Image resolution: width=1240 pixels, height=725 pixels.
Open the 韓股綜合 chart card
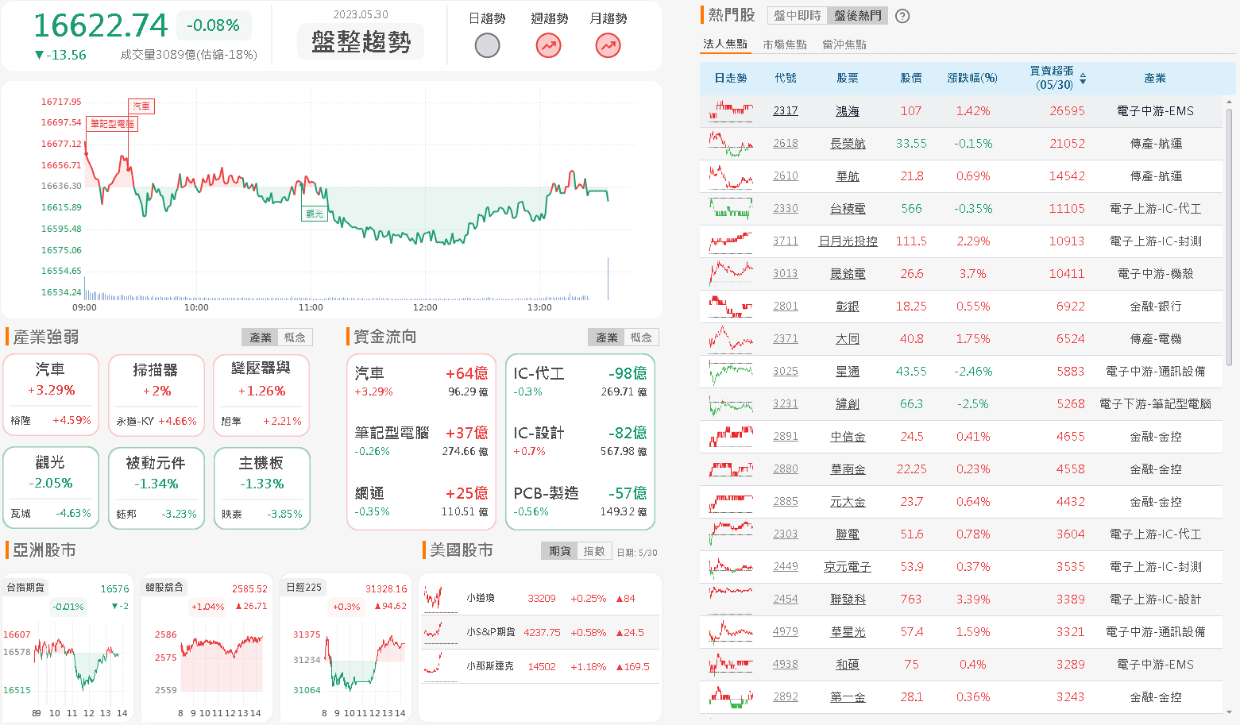pos(207,648)
